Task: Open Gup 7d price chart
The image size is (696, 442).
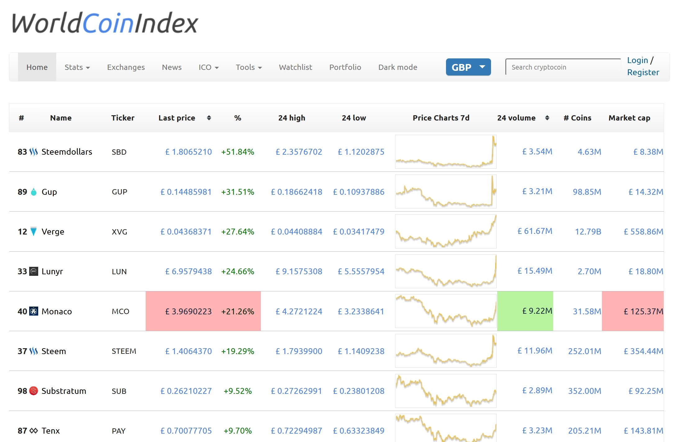Action: click(x=446, y=191)
